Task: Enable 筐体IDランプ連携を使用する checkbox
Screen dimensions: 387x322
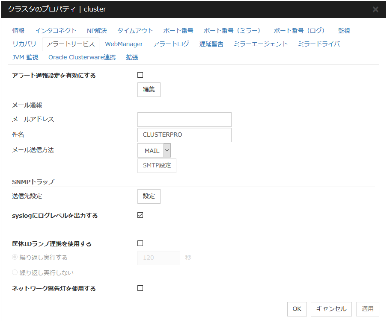Action: [140, 243]
